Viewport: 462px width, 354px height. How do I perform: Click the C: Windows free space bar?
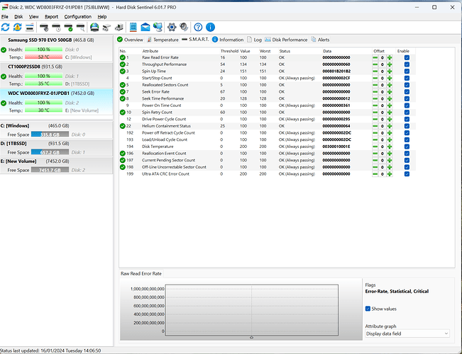coord(50,134)
